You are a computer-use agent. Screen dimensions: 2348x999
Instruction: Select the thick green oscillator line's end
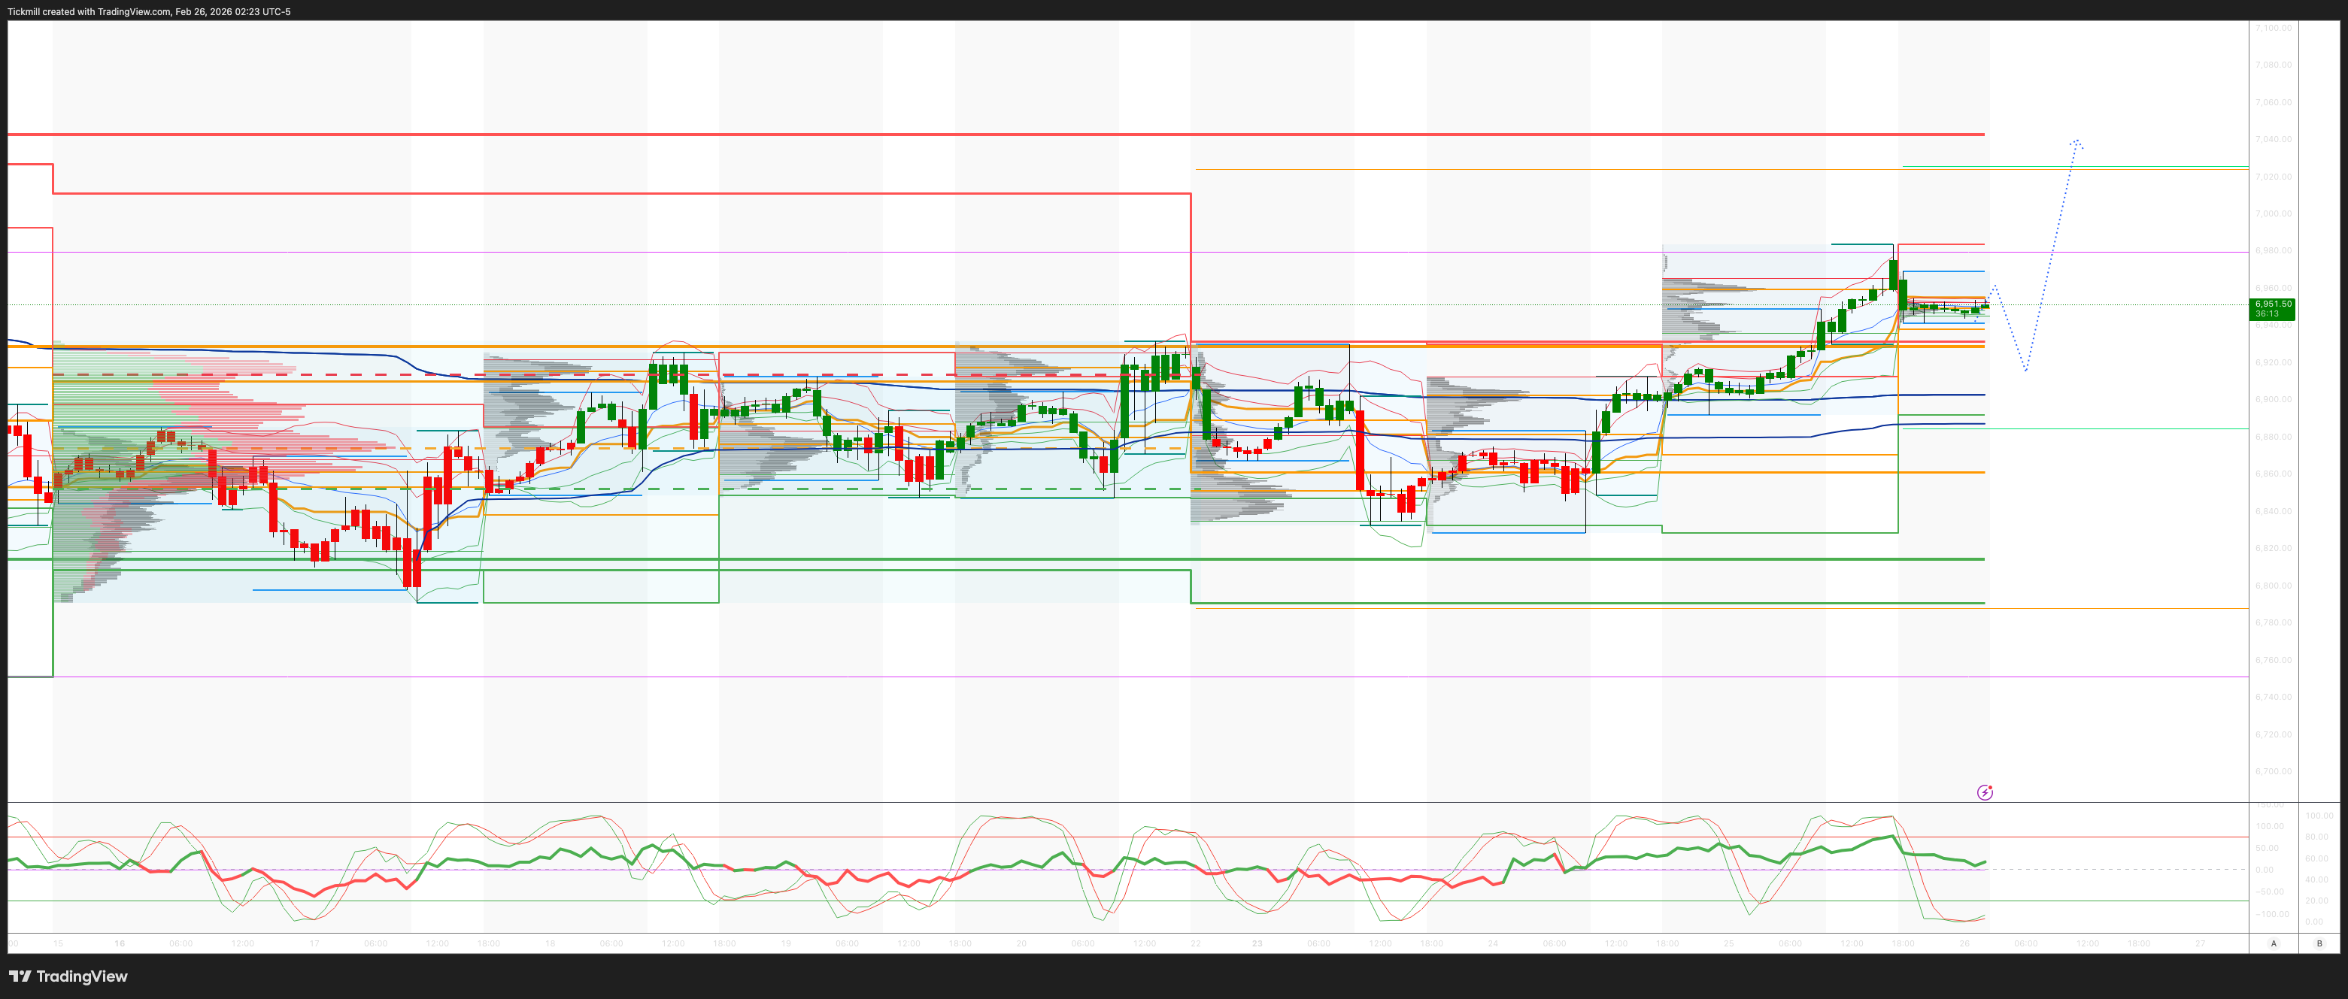[x=1983, y=861]
